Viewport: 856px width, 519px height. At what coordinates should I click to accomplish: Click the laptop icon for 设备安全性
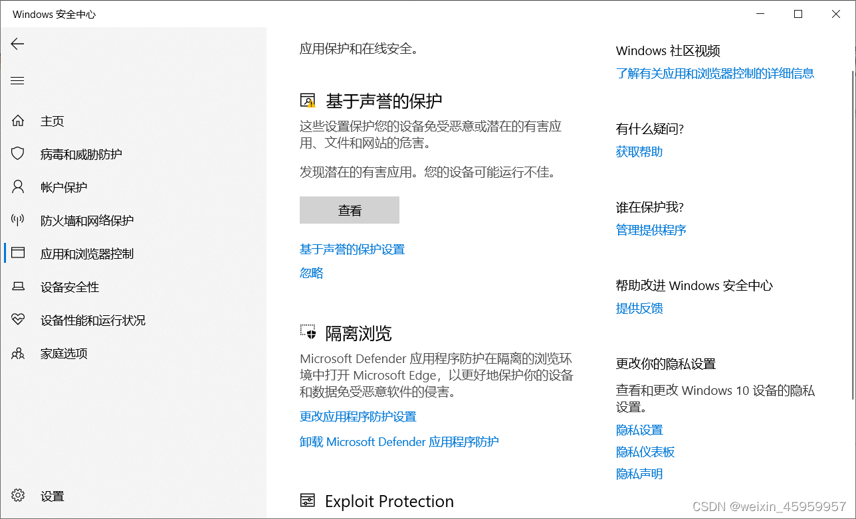pos(18,287)
